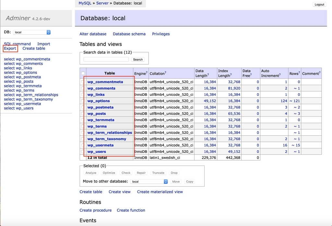The image size is (332, 226).
Task: Open the Export link in sidebar
Action: [x=10, y=49]
